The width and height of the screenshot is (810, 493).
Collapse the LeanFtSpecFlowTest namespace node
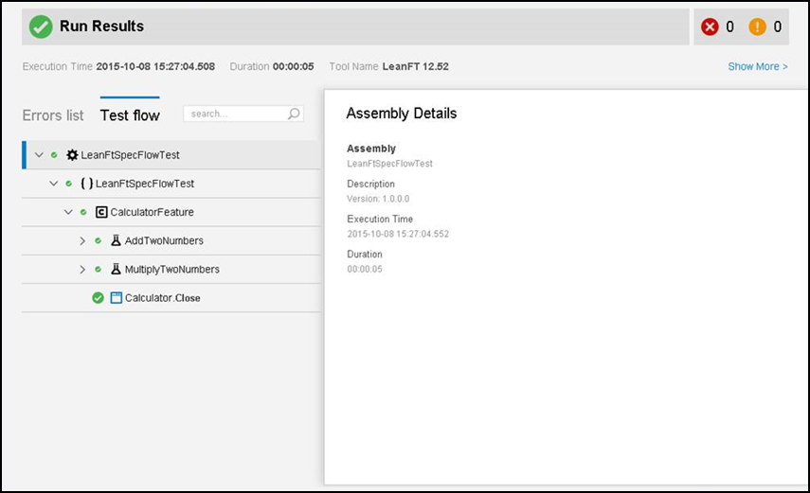pos(54,184)
